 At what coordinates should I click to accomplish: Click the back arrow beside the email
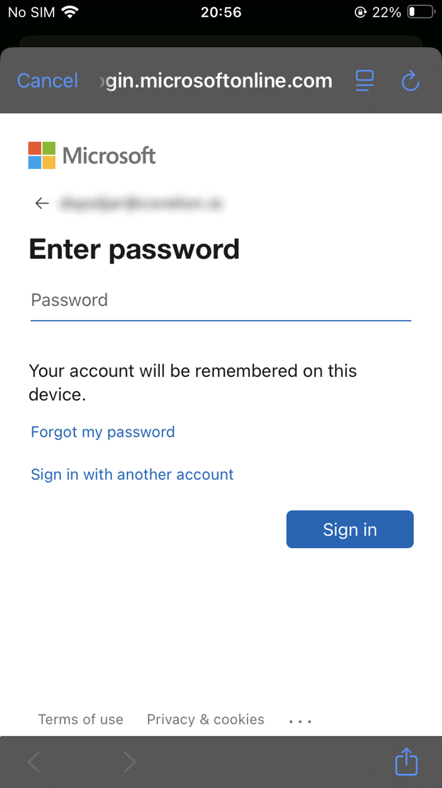click(x=42, y=203)
